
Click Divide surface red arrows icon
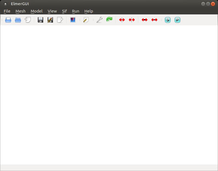coord(122,20)
